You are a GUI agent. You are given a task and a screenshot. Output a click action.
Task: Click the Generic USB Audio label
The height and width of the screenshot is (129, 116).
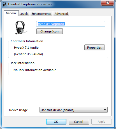(28, 54)
